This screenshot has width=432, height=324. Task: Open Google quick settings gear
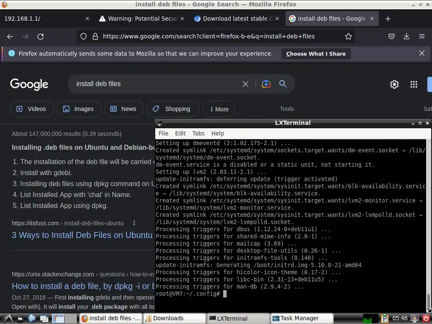coord(394,84)
